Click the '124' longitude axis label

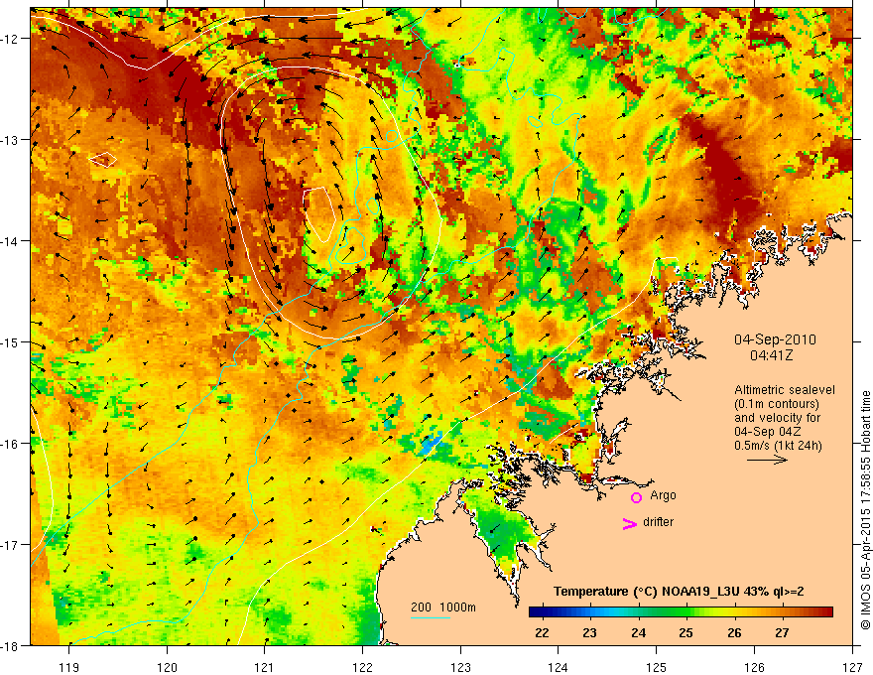(559, 667)
